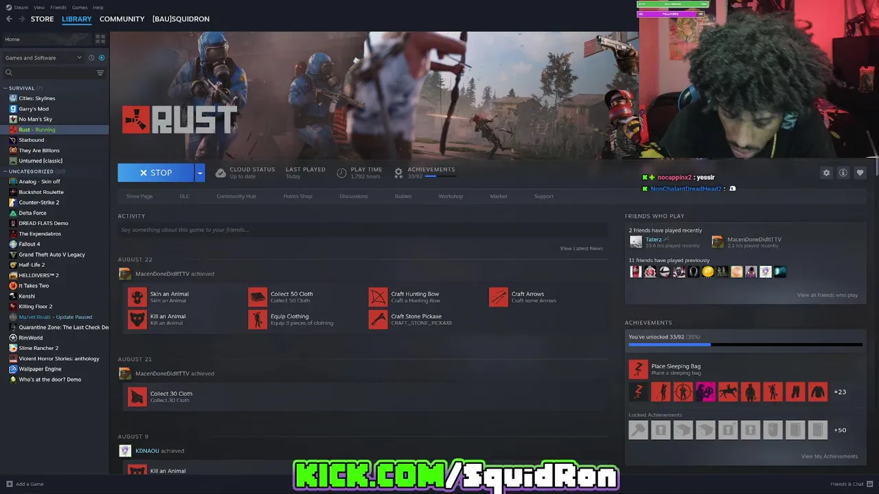Toggle the library grid view icon
Screen dimensions: 879x494
tap(100, 39)
